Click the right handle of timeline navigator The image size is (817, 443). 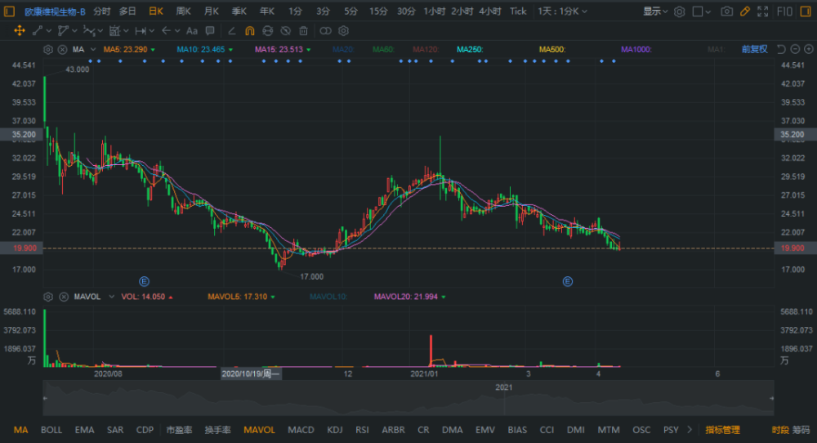coord(771,398)
